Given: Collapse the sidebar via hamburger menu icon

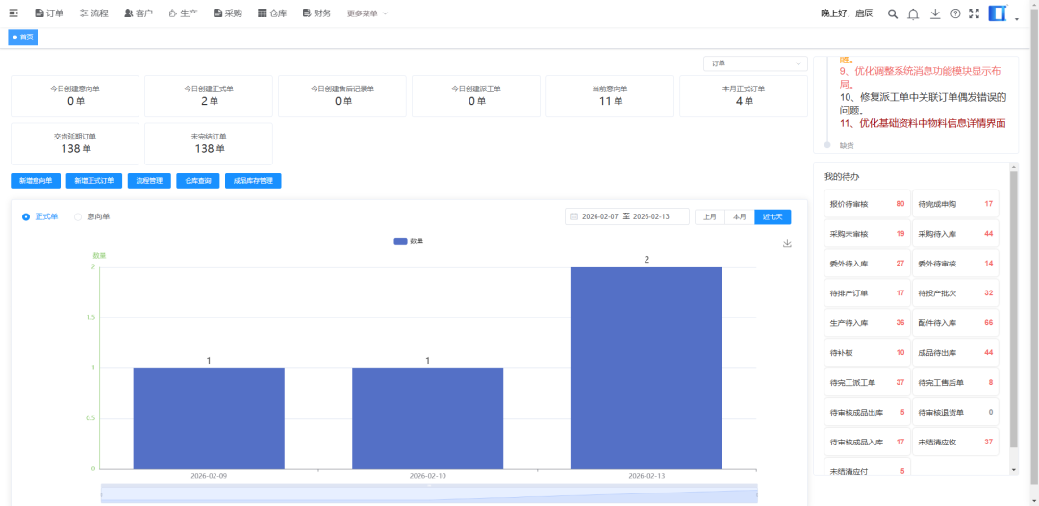Looking at the screenshot, I should (x=13, y=13).
